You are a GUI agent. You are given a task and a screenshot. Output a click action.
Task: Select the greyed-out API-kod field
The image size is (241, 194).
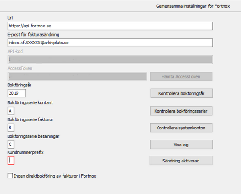110,59
